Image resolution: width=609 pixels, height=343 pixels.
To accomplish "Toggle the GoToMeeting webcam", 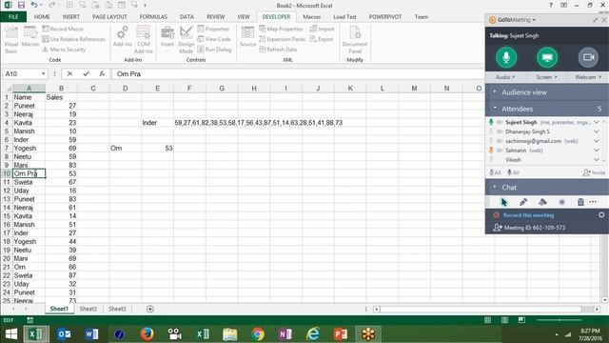I will coord(588,57).
